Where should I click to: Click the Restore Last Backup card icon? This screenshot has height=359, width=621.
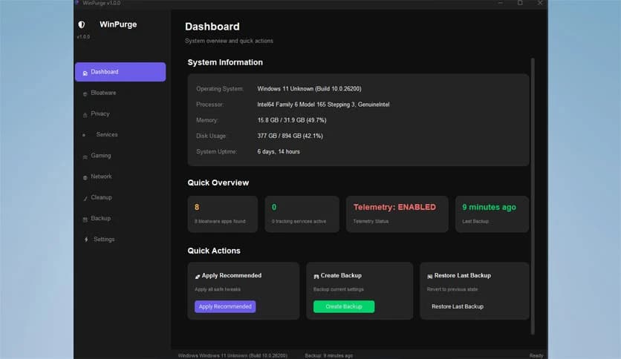(x=429, y=277)
